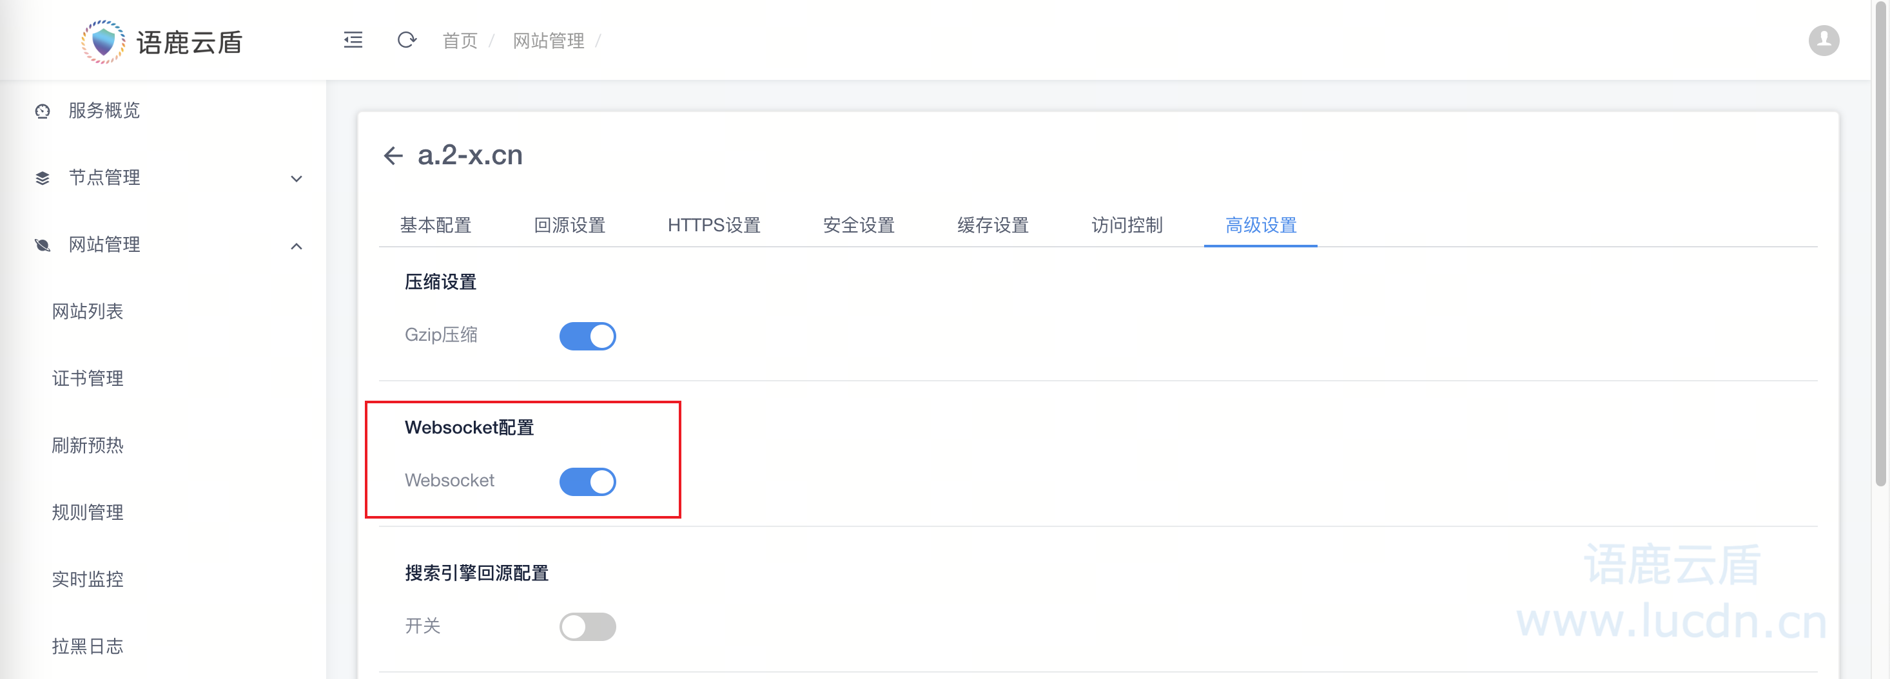Open the 缓存设置 tab
Screen dimensions: 1890x679
pyautogui.click(x=992, y=225)
